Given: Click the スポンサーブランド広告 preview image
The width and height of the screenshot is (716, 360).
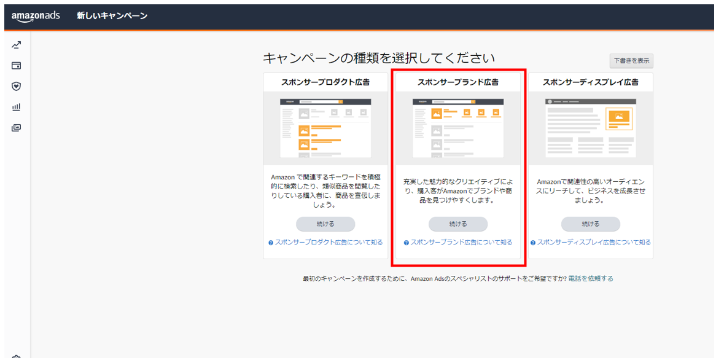Looking at the screenshot, I should click(x=458, y=128).
